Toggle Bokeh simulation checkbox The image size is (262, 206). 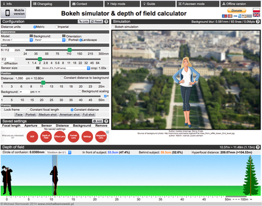(113, 27)
